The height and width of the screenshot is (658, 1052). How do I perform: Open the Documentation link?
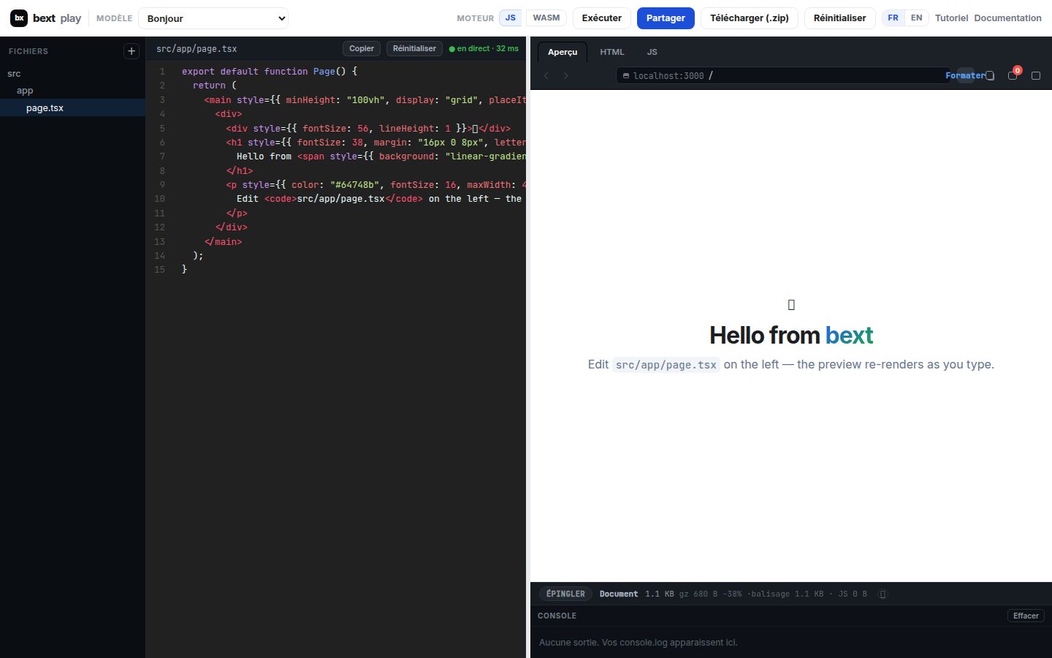tap(1008, 18)
